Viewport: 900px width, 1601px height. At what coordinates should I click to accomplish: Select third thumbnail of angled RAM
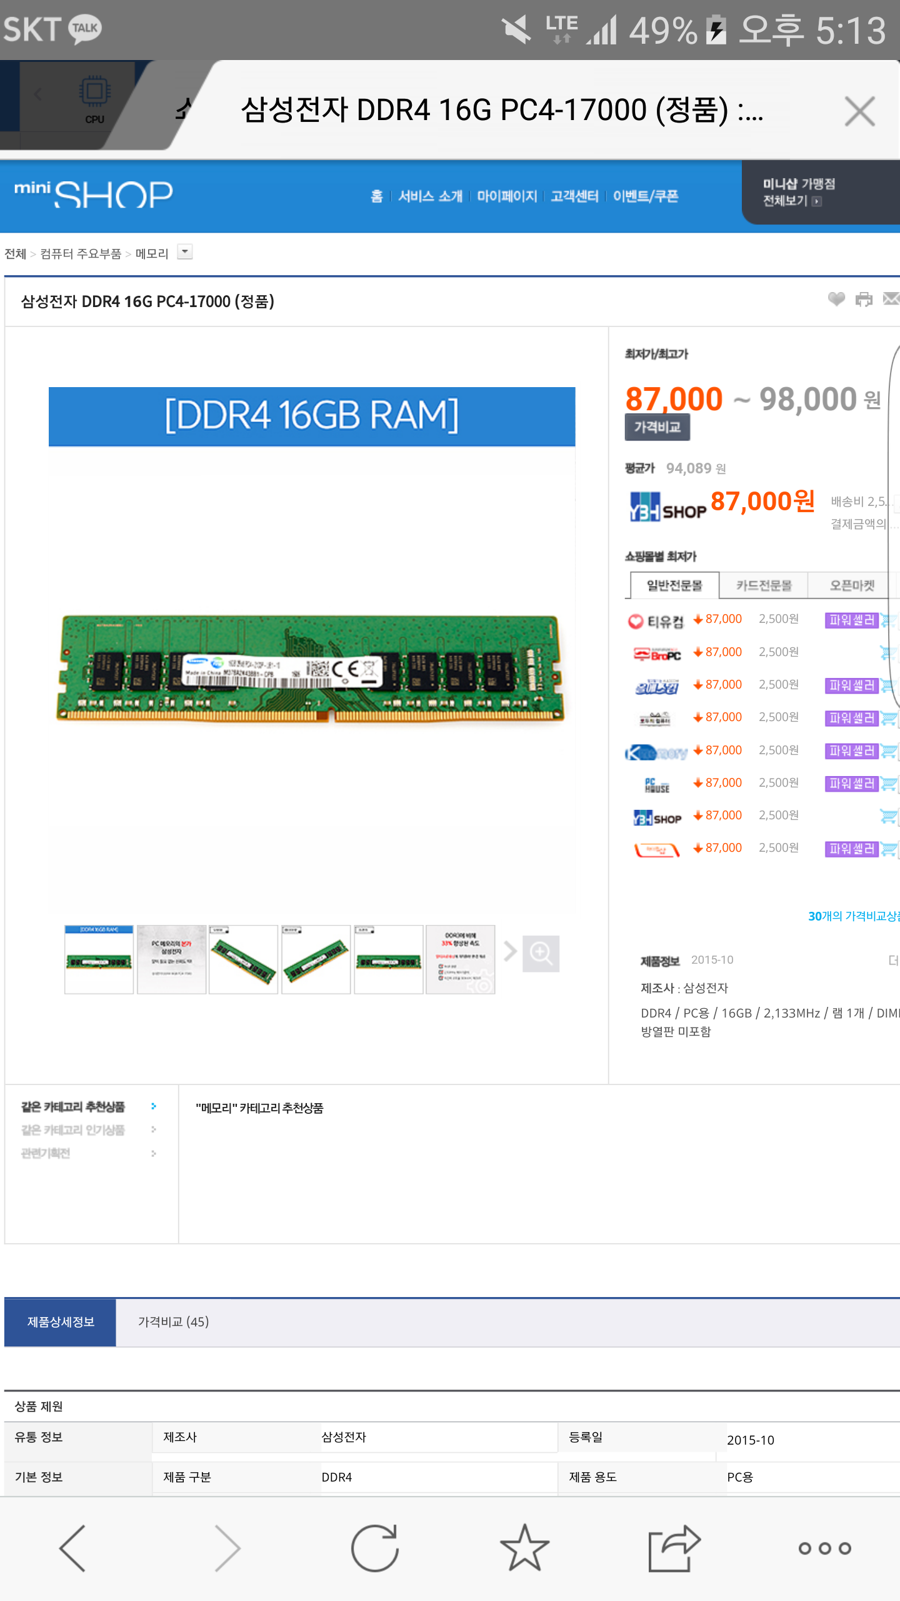[x=243, y=959]
